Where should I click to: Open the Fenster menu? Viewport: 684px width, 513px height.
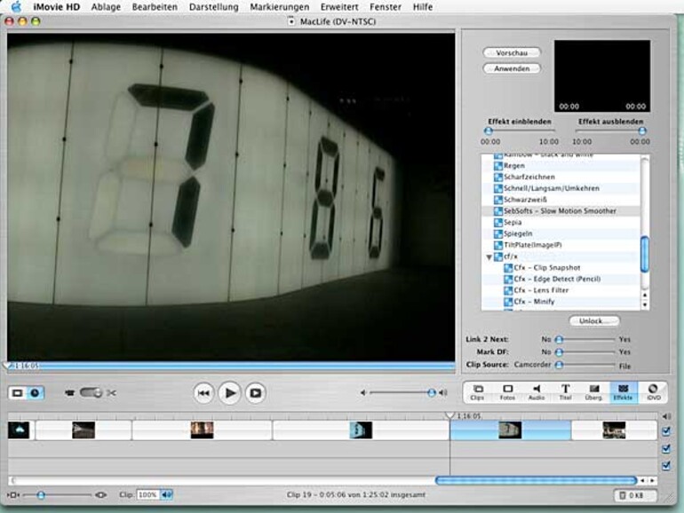pos(386,7)
